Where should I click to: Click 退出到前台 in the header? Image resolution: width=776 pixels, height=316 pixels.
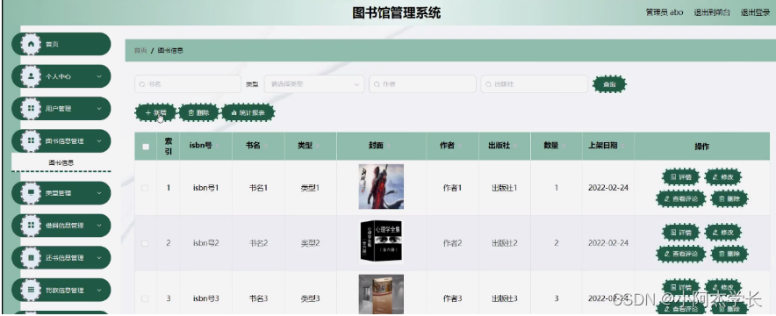point(712,12)
